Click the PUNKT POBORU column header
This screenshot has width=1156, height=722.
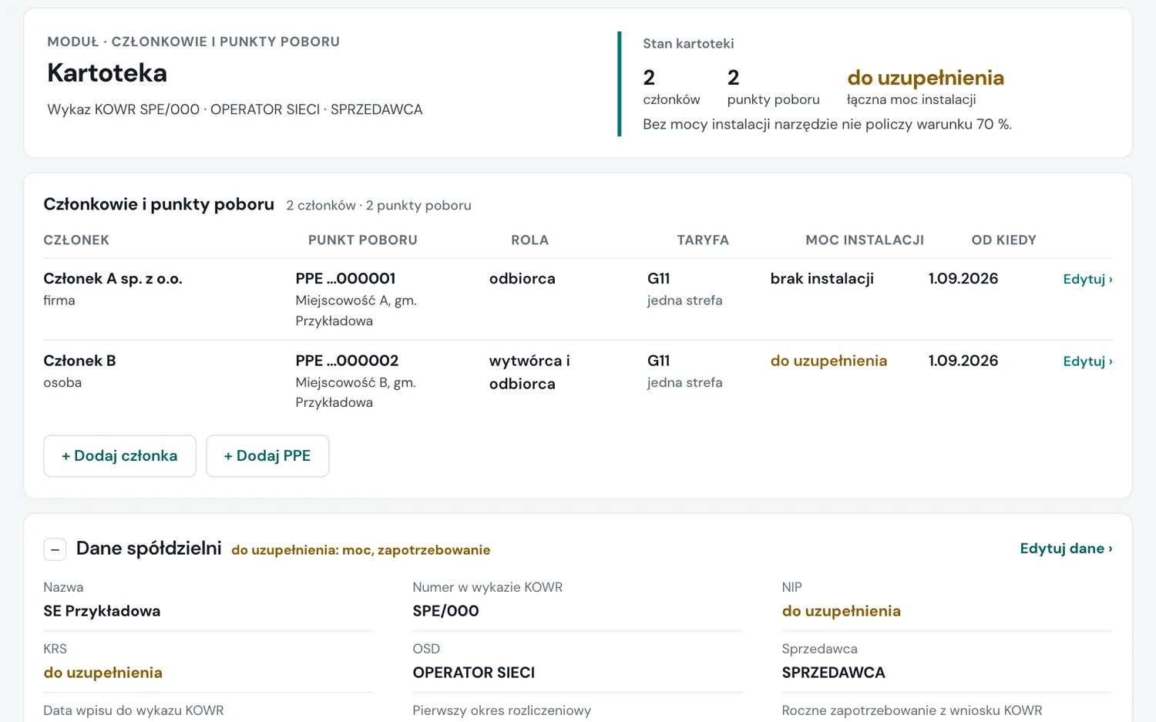pos(362,240)
